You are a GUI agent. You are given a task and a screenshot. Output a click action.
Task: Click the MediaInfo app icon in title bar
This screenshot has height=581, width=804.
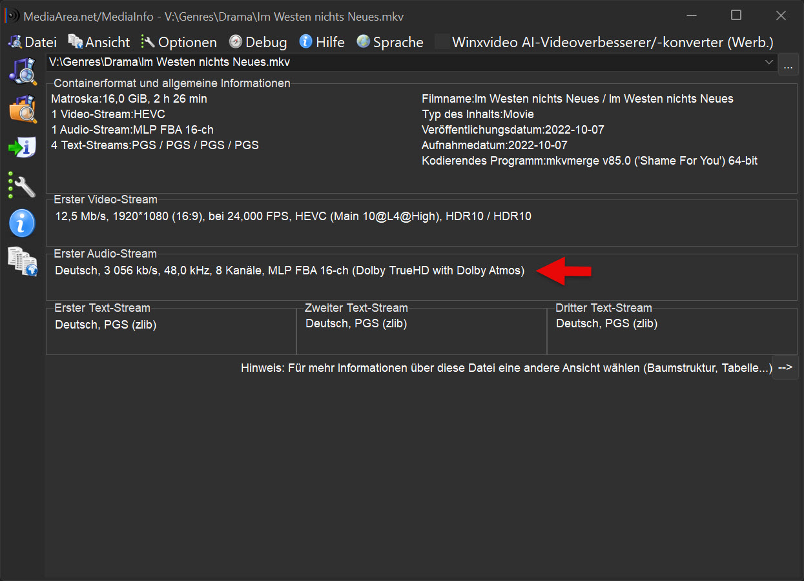(x=12, y=15)
